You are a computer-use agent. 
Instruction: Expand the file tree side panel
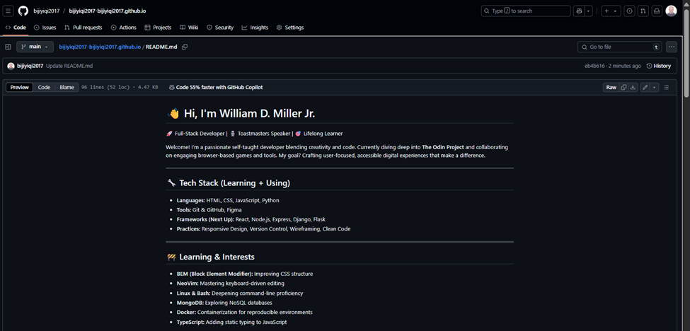coord(8,47)
